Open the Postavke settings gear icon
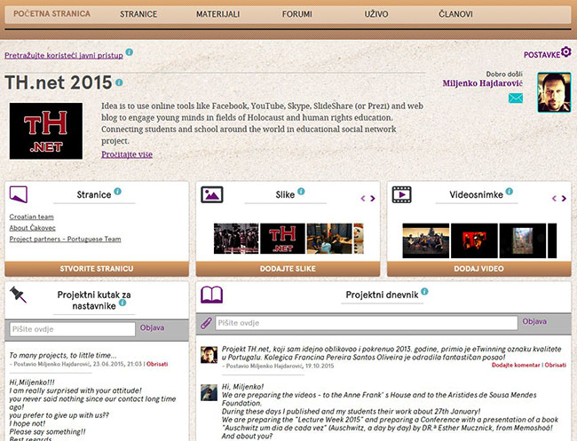 tap(565, 53)
